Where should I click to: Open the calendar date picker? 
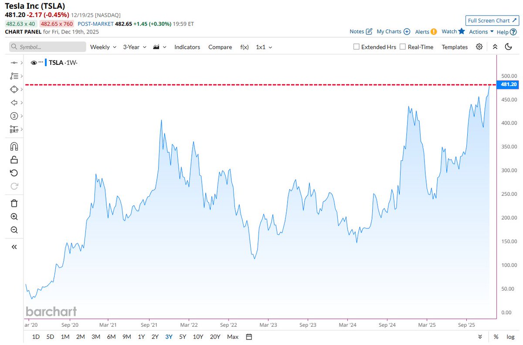(248, 336)
